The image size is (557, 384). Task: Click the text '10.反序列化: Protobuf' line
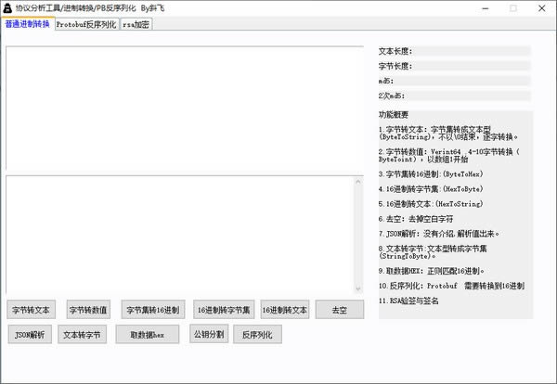click(x=451, y=286)
